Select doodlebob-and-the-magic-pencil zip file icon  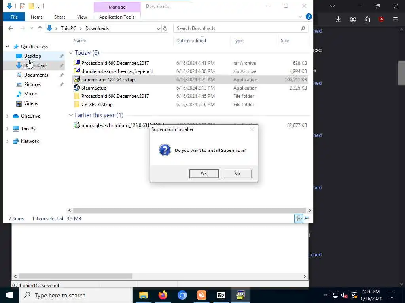point(77,71)
